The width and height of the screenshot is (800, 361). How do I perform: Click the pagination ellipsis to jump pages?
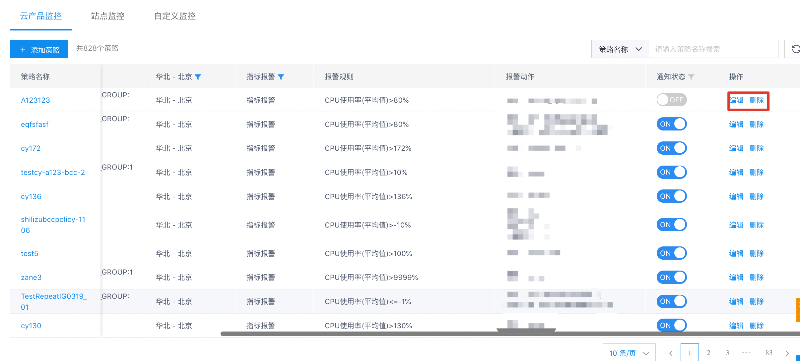[x=746, y=353]
